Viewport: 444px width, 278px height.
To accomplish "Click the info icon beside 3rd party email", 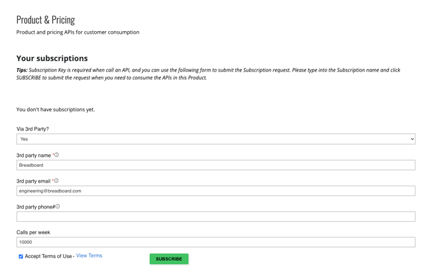I will coord(56,181).
